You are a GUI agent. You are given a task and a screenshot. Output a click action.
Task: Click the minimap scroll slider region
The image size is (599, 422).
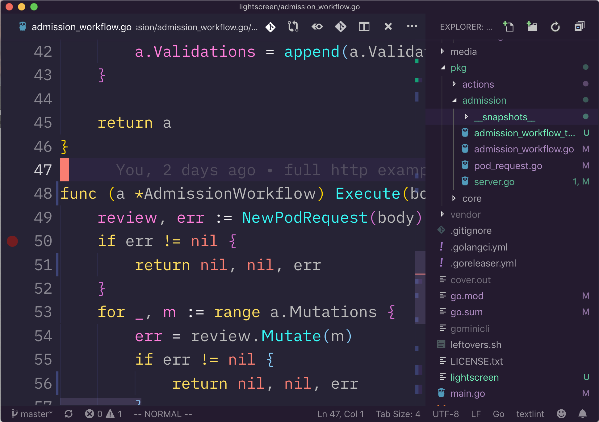point(420,287)
